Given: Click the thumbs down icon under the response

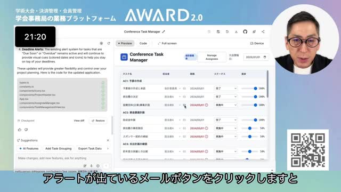Looking at the screenshot, I should [x=26, y=130].
